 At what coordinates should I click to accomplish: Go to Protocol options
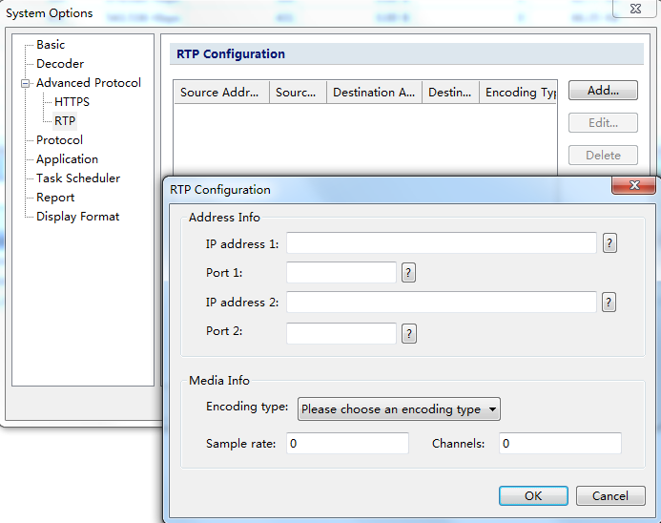click(x=59, y=140)
